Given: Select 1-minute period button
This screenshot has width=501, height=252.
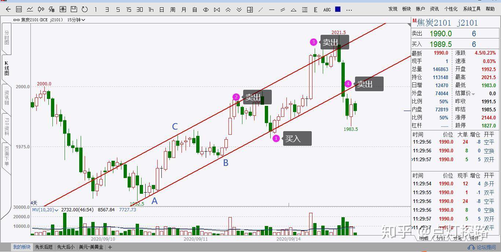Looking at the screenshot, I should (96, 10).
